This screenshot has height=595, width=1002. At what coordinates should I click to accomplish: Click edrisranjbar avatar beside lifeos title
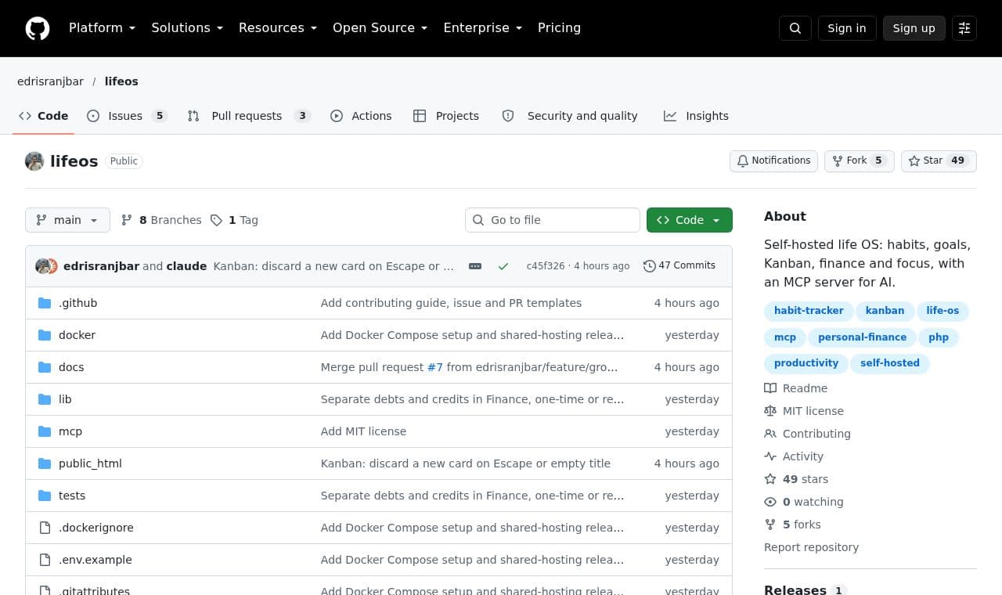point(34,161)
